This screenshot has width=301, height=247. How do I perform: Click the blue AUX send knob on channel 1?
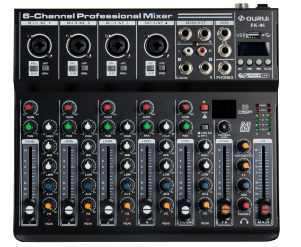click(x=49, y=186)
